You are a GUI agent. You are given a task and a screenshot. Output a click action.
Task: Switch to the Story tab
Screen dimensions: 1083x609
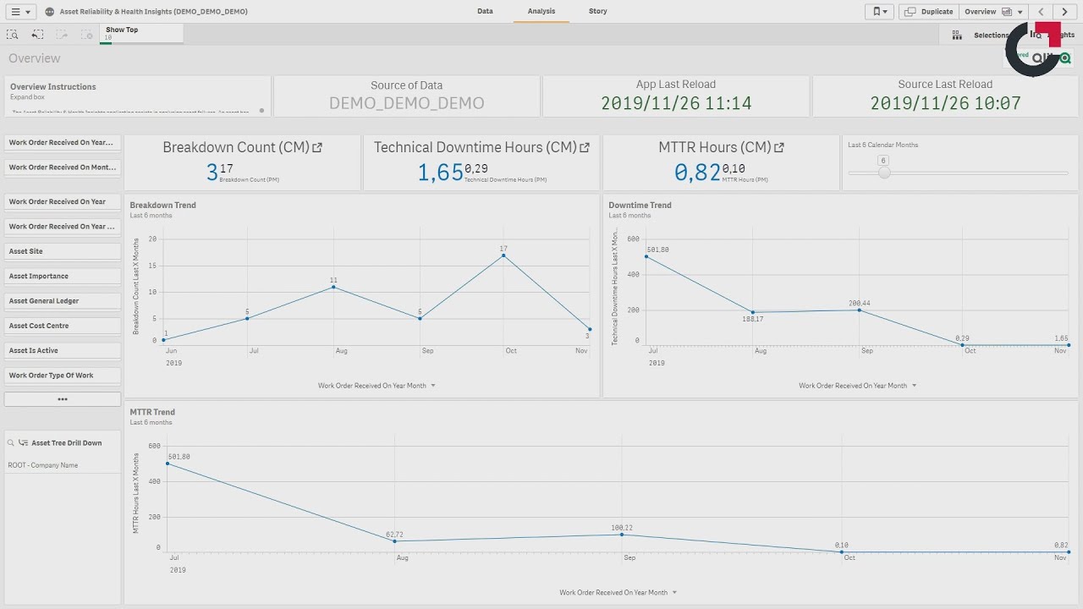click(597, 11)
